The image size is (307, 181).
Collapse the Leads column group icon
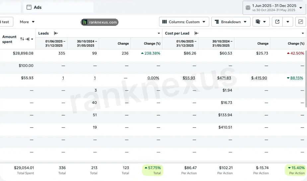tap(56, 33)
